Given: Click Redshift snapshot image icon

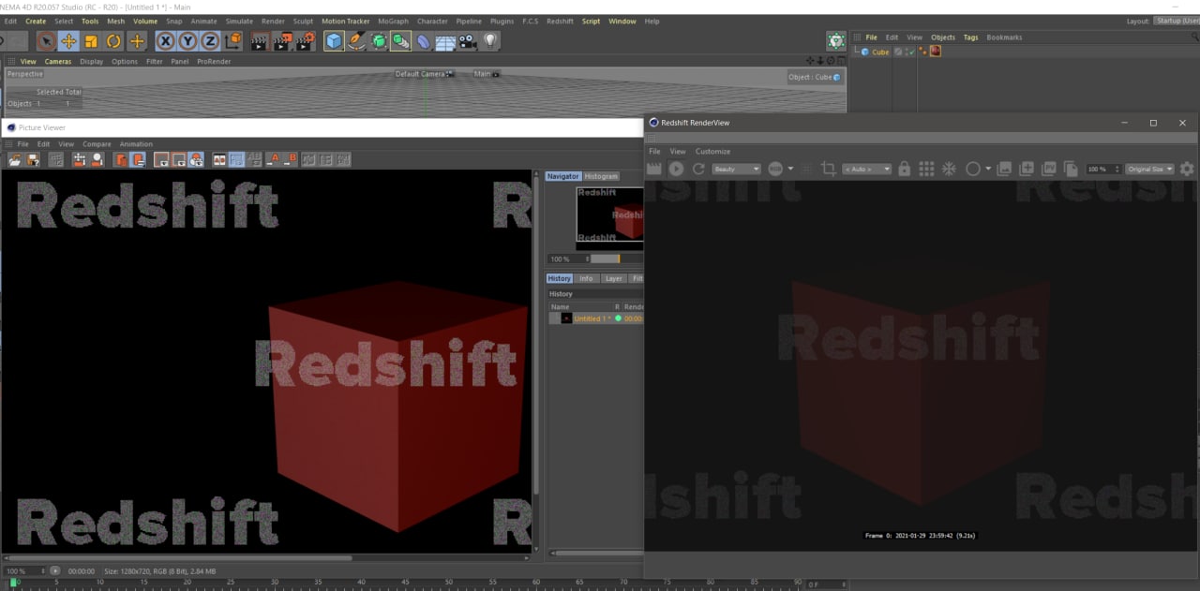Looking at the screenshot, I should coord(1004,169).
